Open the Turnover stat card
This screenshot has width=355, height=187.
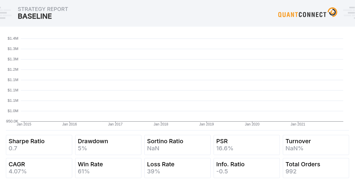[316, 145]
